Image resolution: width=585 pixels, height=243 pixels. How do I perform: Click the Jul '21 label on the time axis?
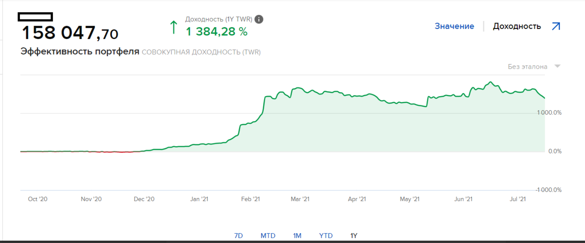click(517, 199)
